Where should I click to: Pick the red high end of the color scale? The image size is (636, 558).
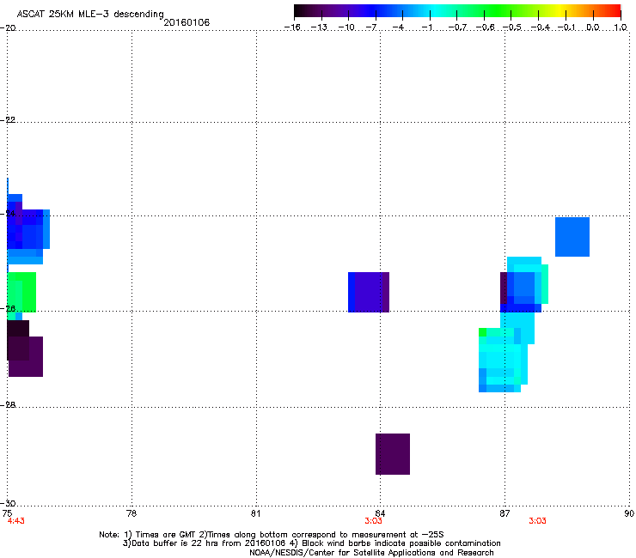[x=614, y=10]
